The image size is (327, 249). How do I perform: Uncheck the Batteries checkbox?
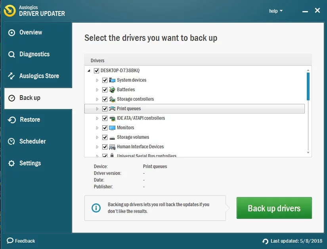coord(105,90)
